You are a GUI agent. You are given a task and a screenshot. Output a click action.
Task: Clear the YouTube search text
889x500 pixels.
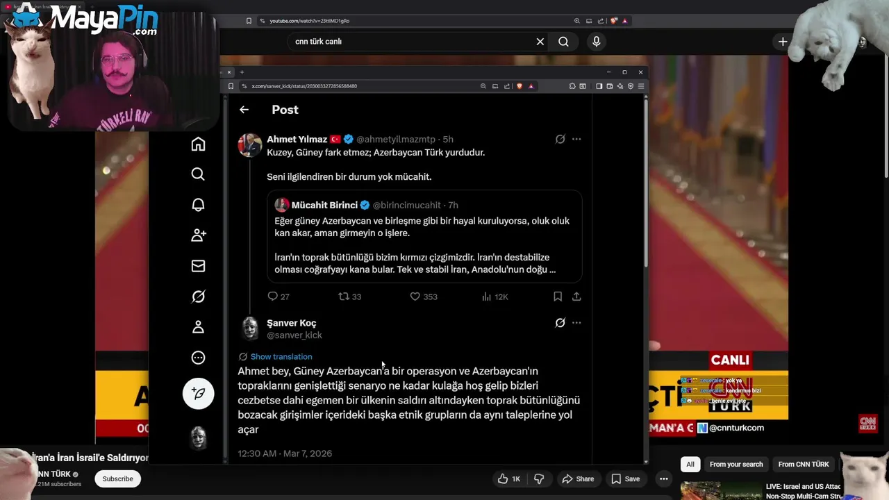540,42
